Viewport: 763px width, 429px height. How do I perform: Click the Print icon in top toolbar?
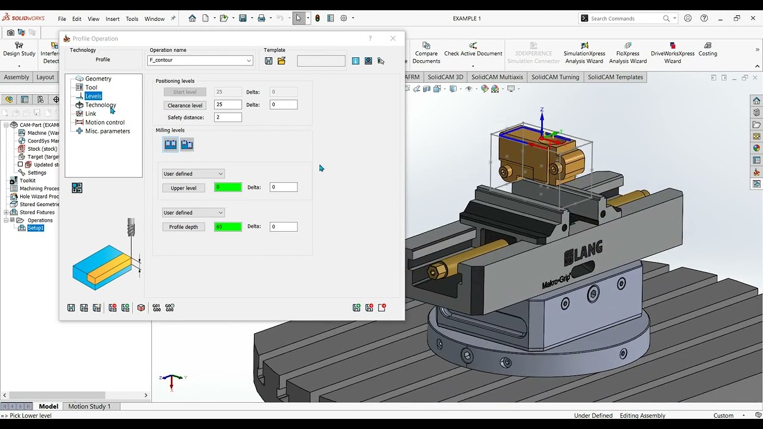[x=261, y=18]
